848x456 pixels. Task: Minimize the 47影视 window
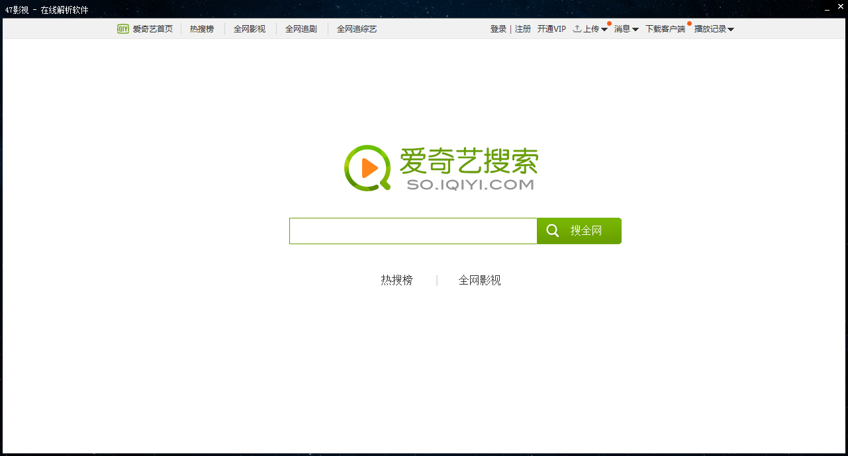[826, 9]
